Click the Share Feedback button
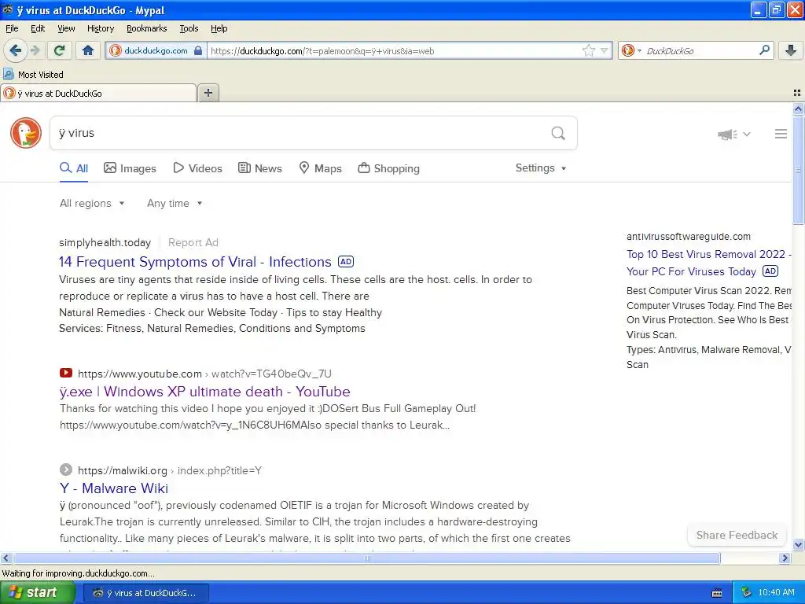This screenshot has width=805, height=604. tap(737, 535)
